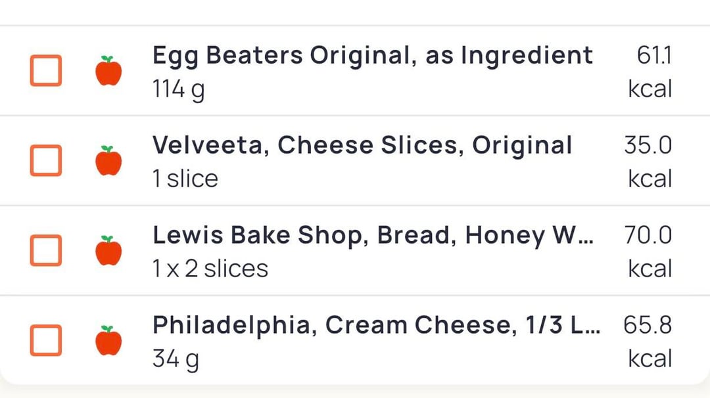Image resolution: width=710 pixels, height=398 pixels.
Task: Open Velveeta, Cheese Slices, Original entry
Action: tap(362, 146)
